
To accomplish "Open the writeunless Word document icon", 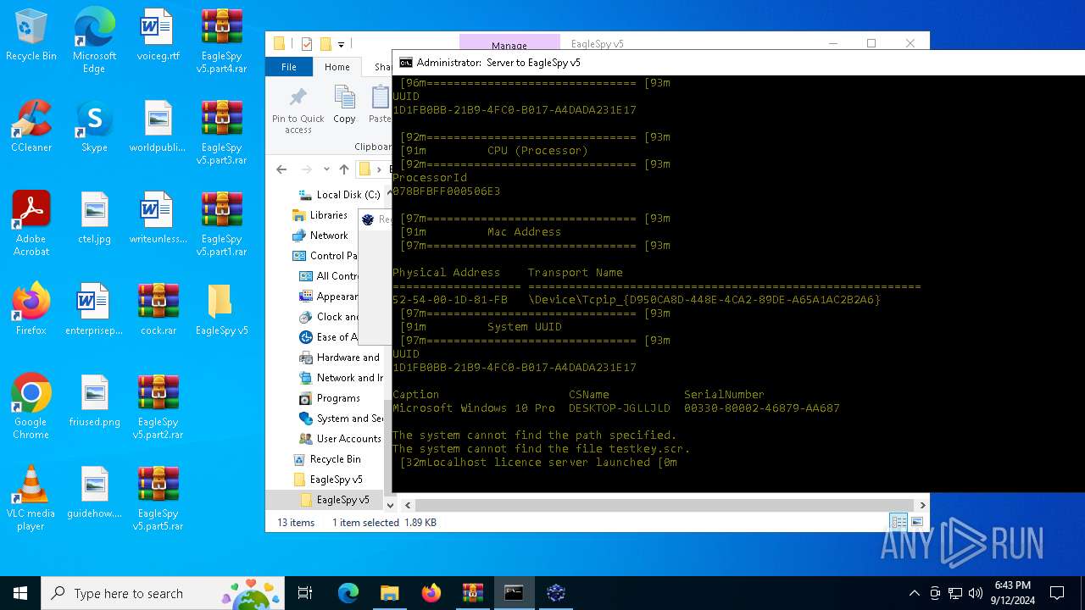I will pyautogui.click(x=158, y=218).
